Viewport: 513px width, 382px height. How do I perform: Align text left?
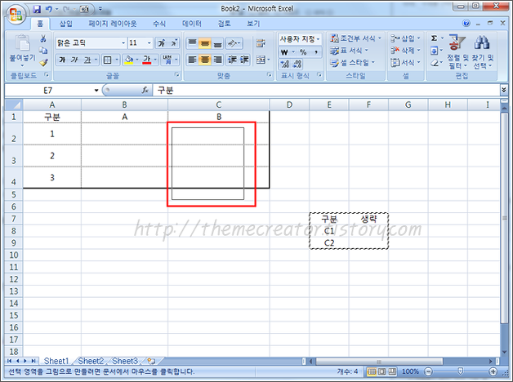tap(193, 60)
